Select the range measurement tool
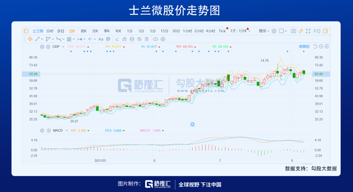The image size is (353, 192). (79, 39)
